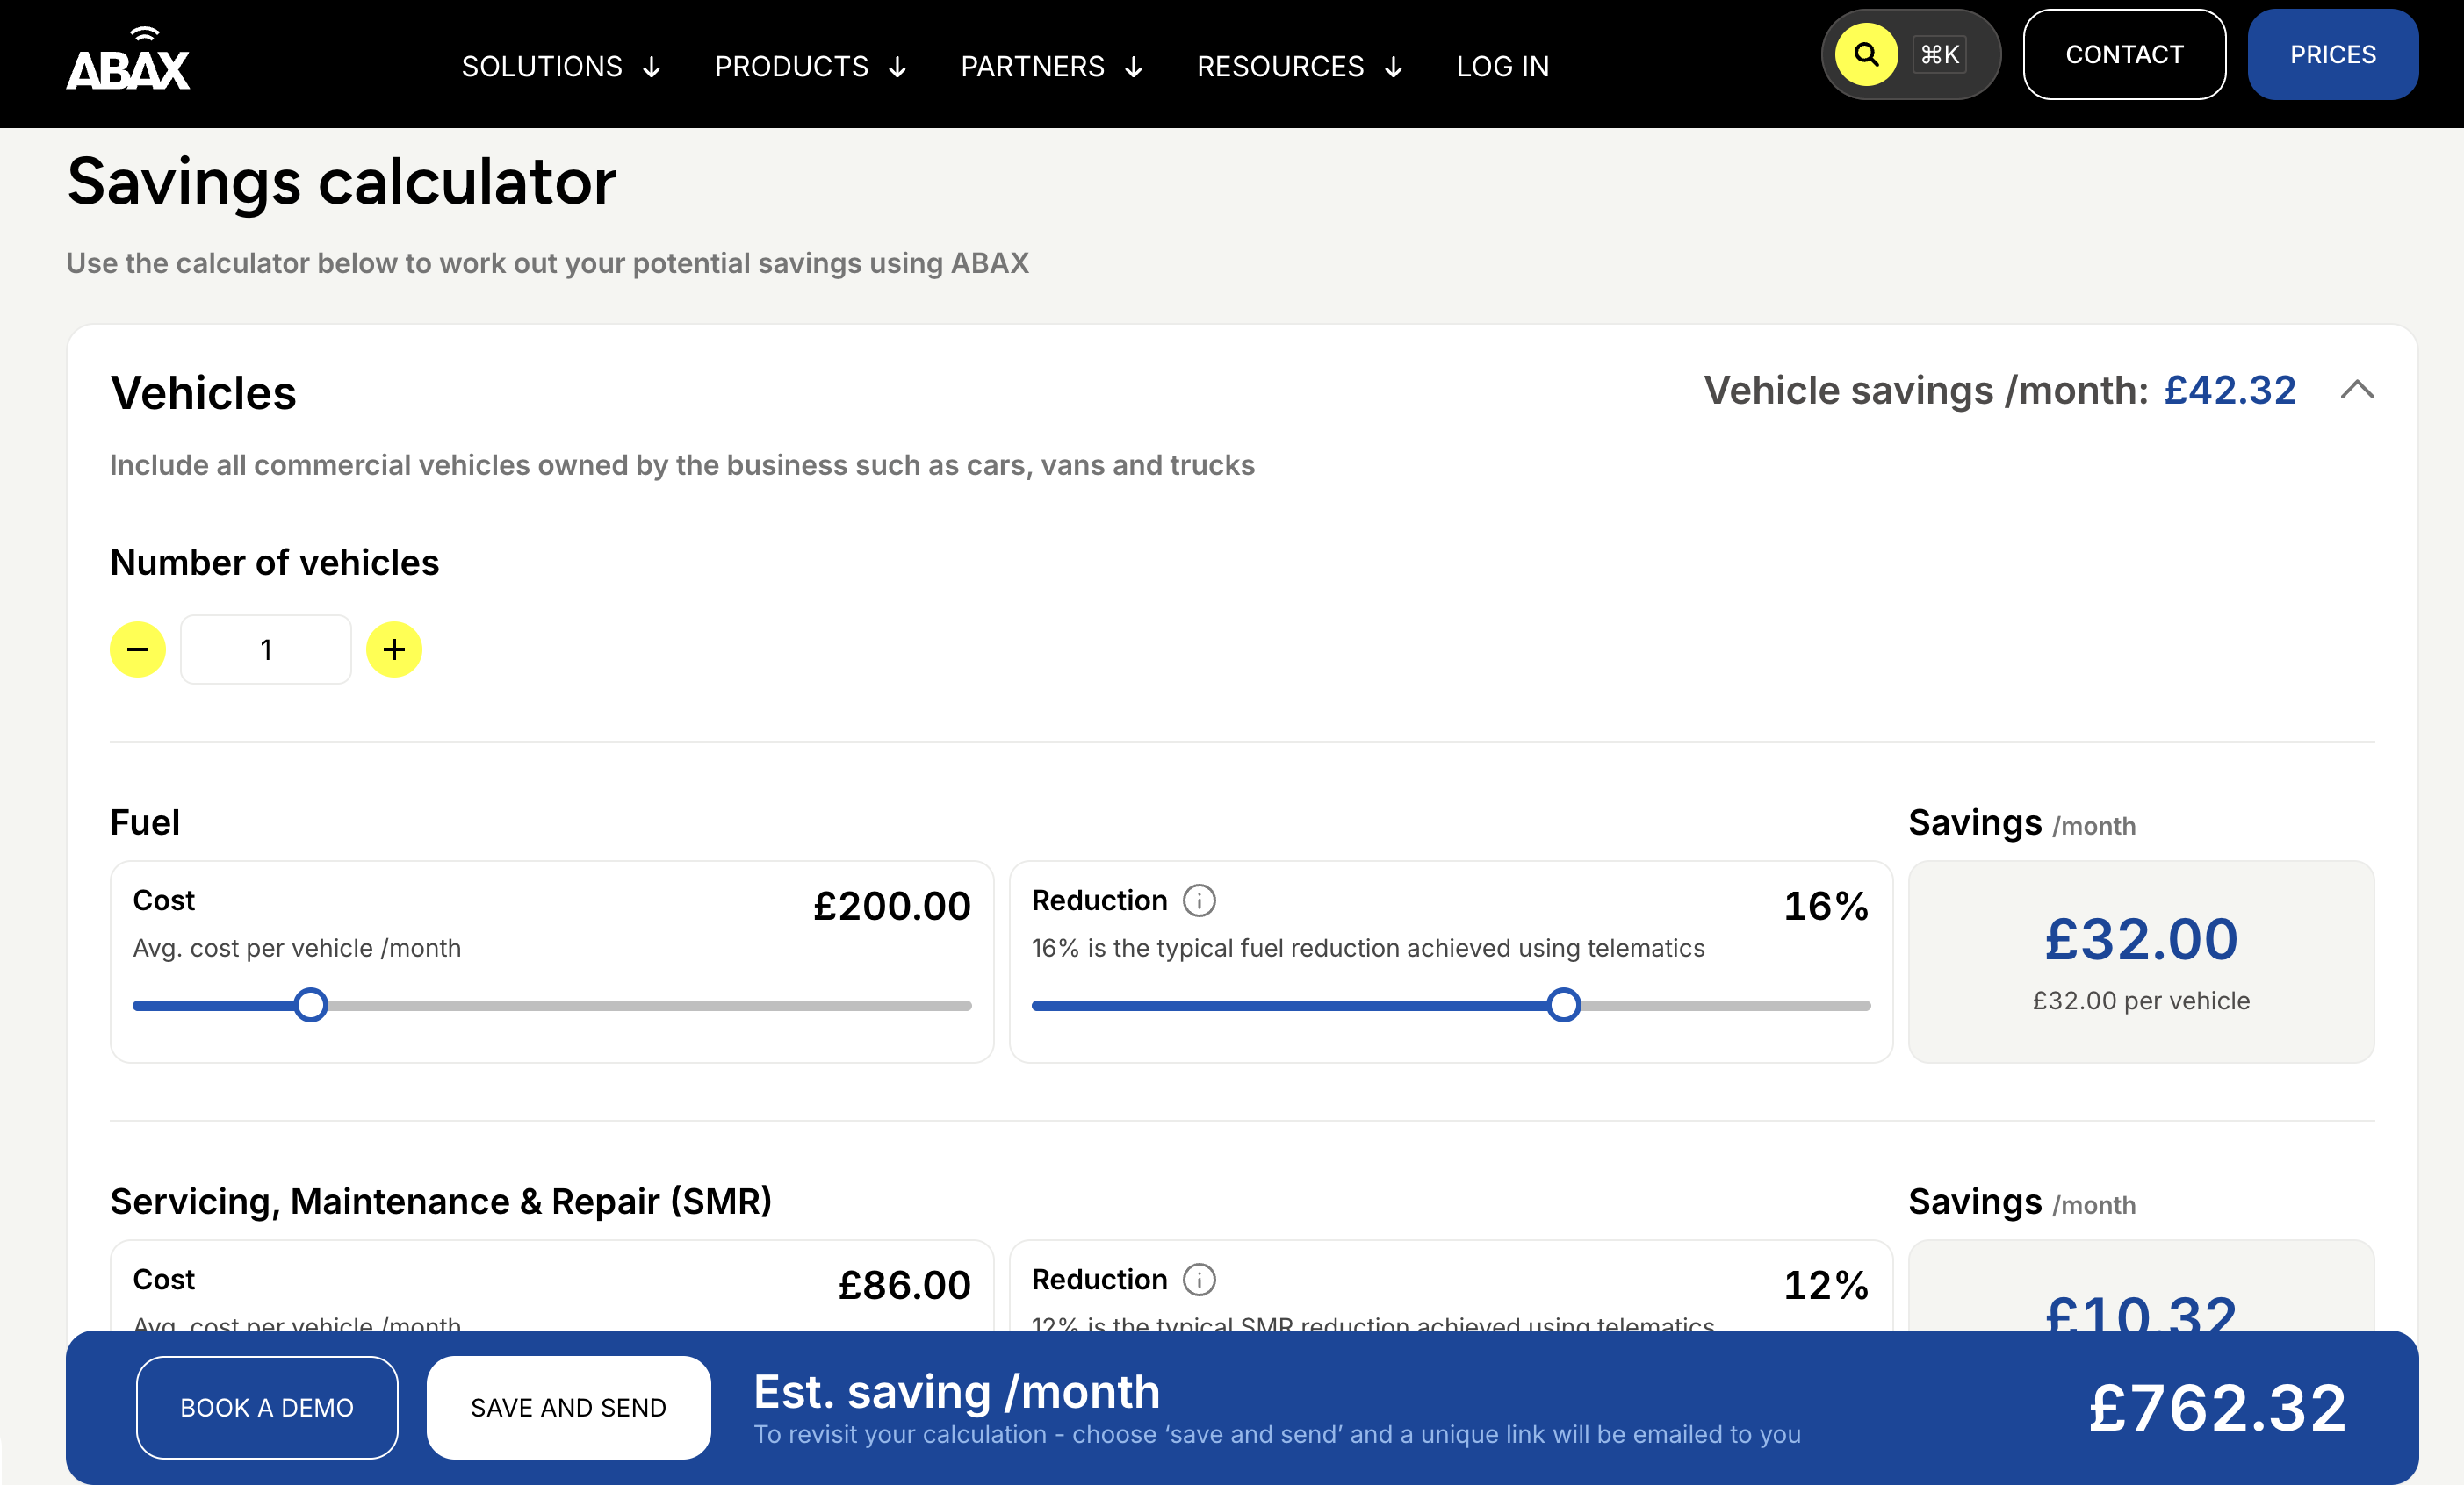Click the ABAX logo
Image resolution: width=2464 pixels, height=1485 pixels.
128,59
